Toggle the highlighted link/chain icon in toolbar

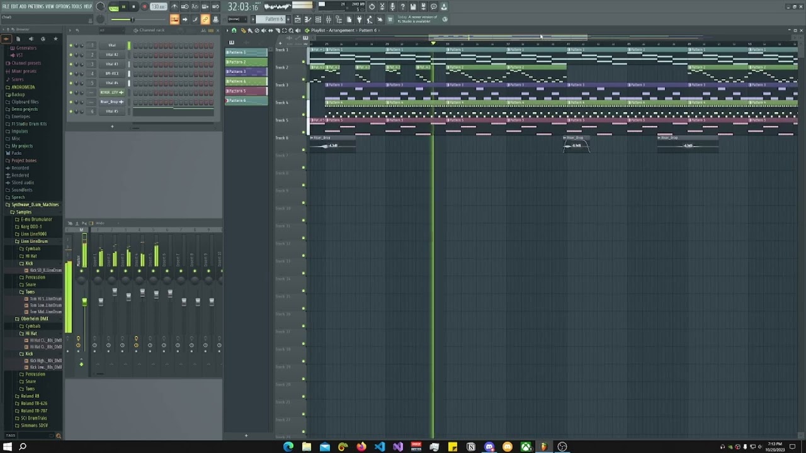[205, 20]
